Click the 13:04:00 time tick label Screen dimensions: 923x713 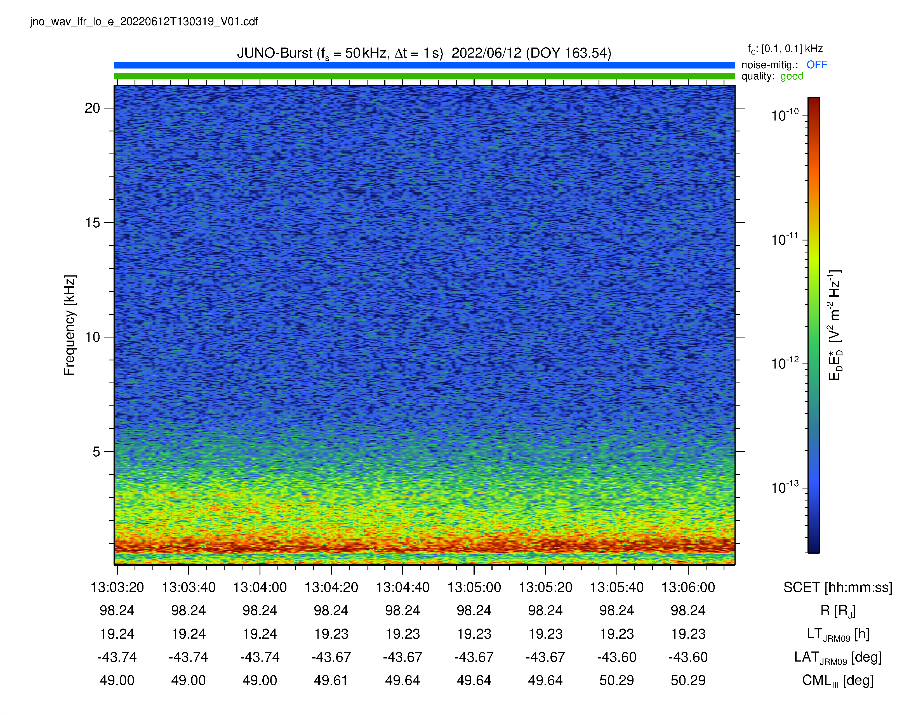point(260,587)
